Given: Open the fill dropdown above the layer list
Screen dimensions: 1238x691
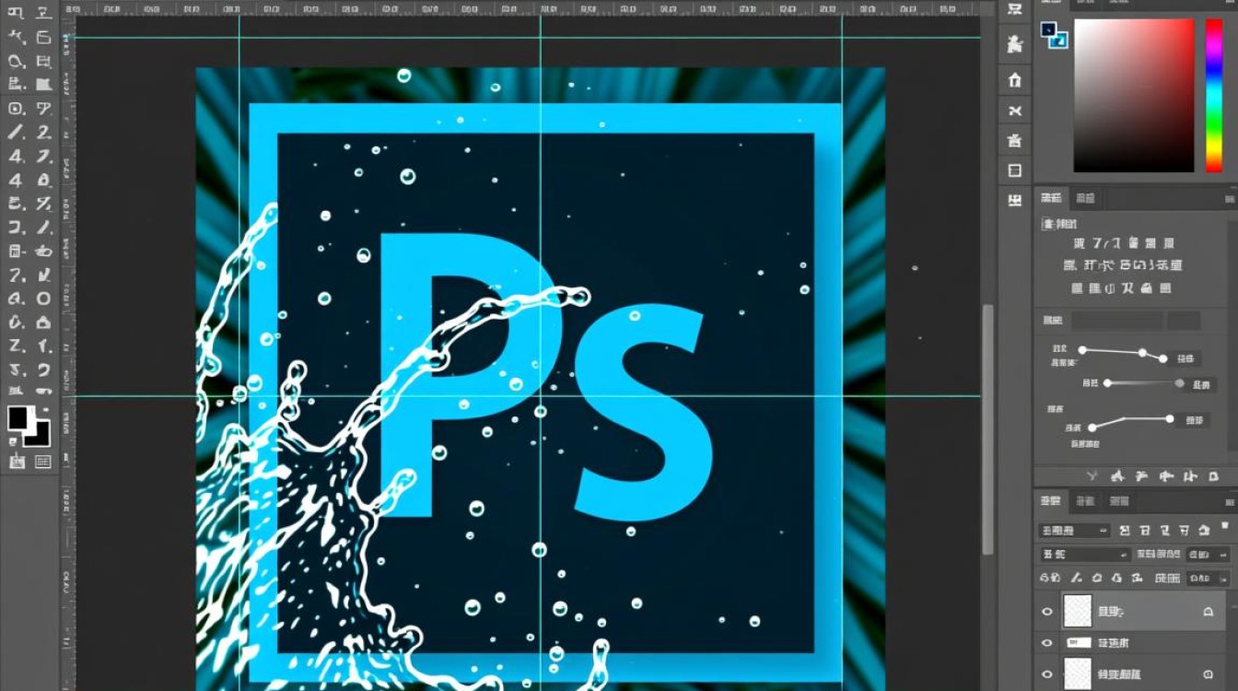Looking at the screenshot, I should (x=1207, y=579).
